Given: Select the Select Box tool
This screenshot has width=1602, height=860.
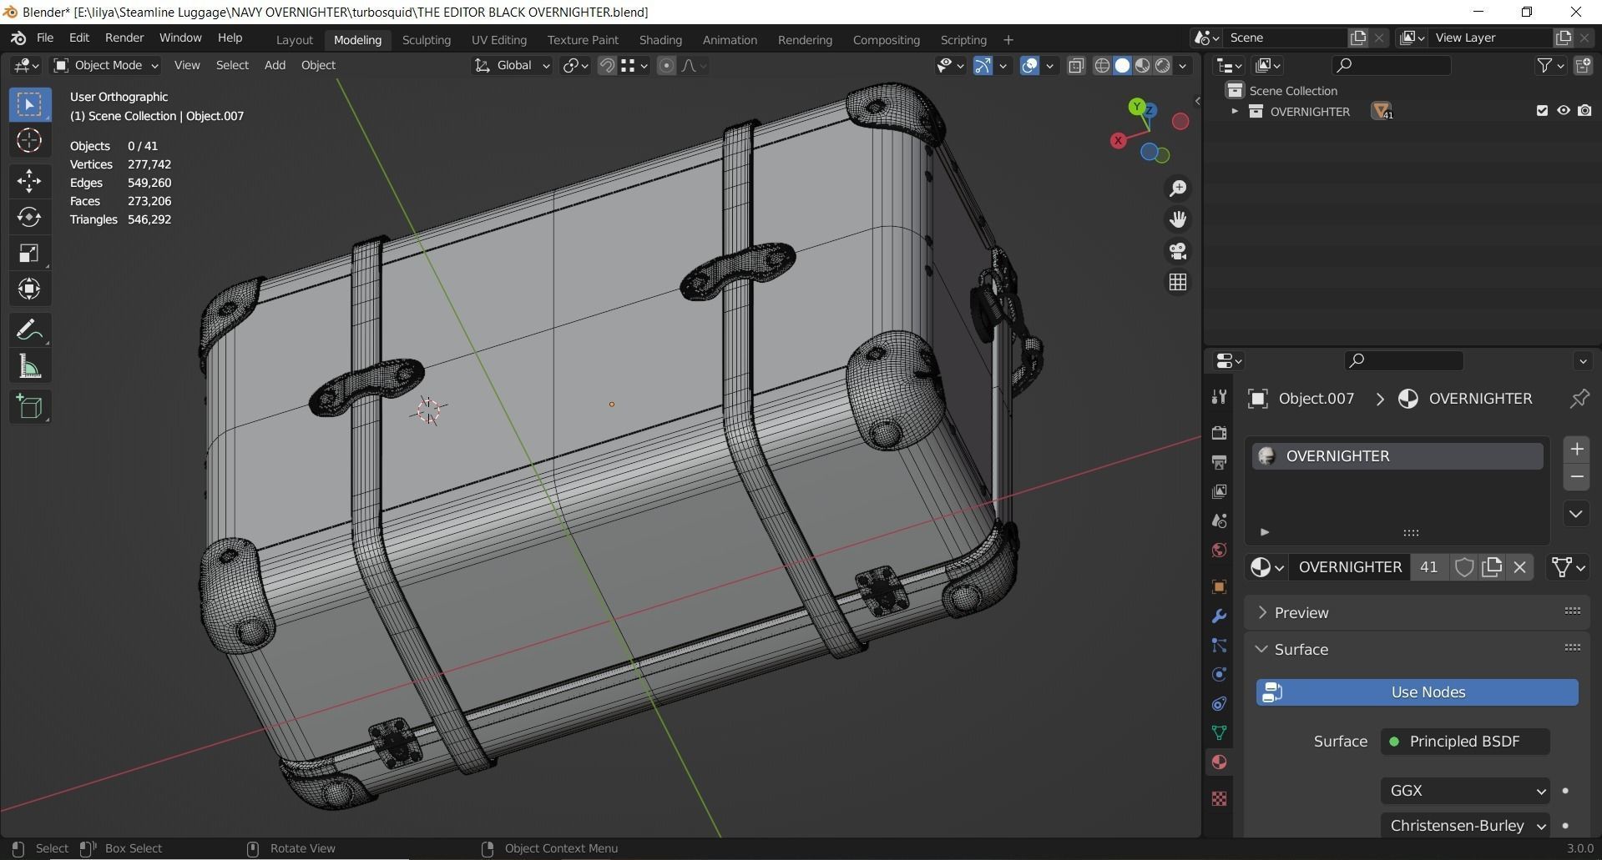Looking at the screenshot, I should tap(29, 104).
